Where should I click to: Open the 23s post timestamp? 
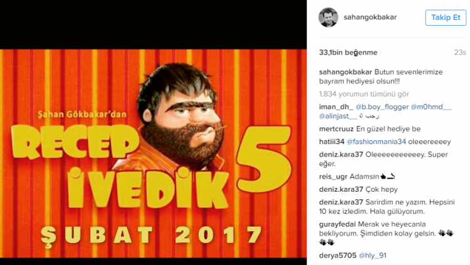click(x=460, y=53)
